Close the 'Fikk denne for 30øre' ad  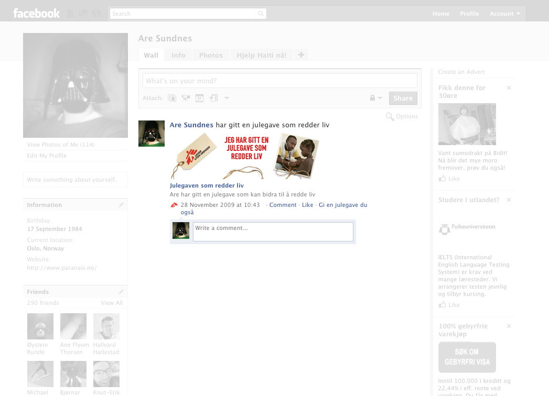pyautogui.click(x=509, y=88)
